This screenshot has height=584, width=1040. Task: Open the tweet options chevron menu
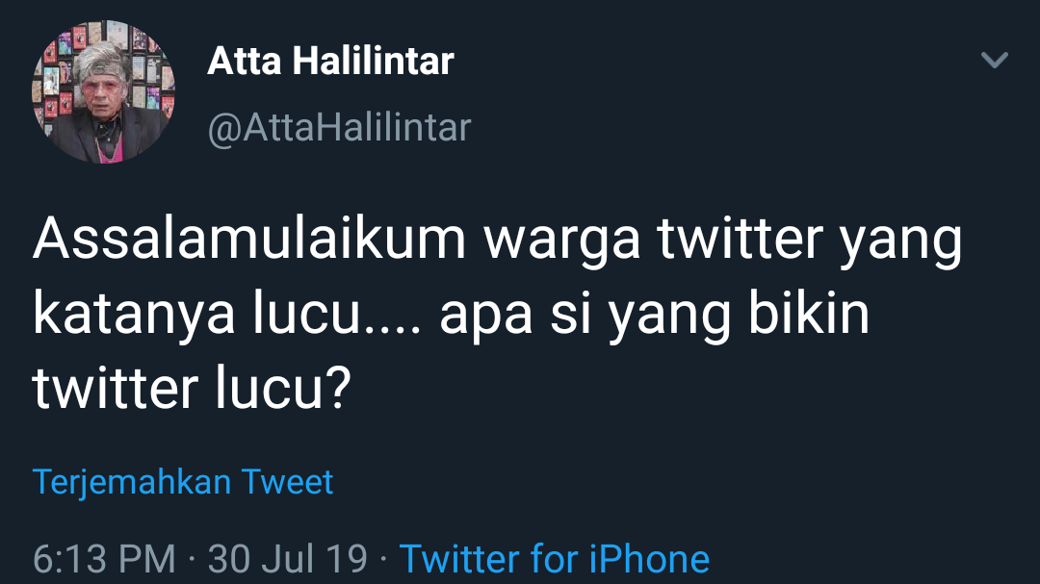point(994,62)
